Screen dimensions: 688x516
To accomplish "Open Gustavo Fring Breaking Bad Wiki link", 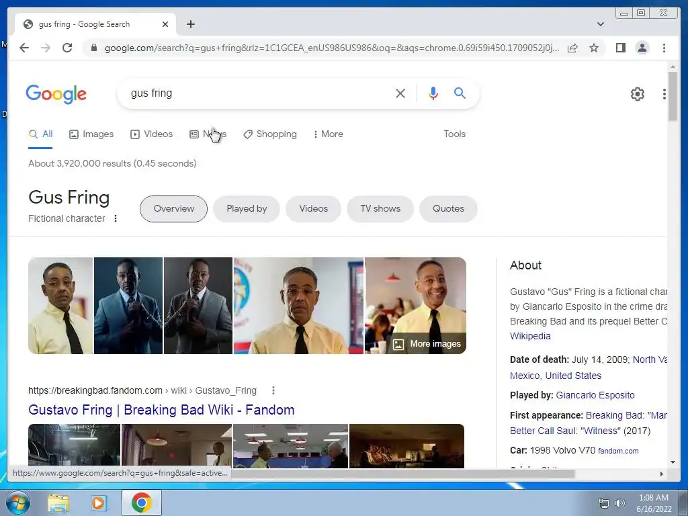I will pos(161,410).
